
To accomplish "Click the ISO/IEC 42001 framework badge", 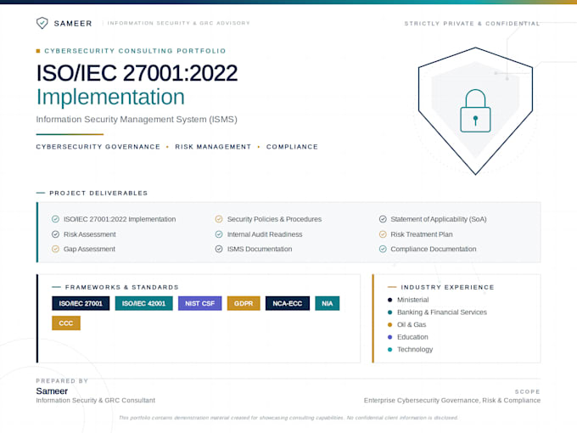I will tap(144, 303).
